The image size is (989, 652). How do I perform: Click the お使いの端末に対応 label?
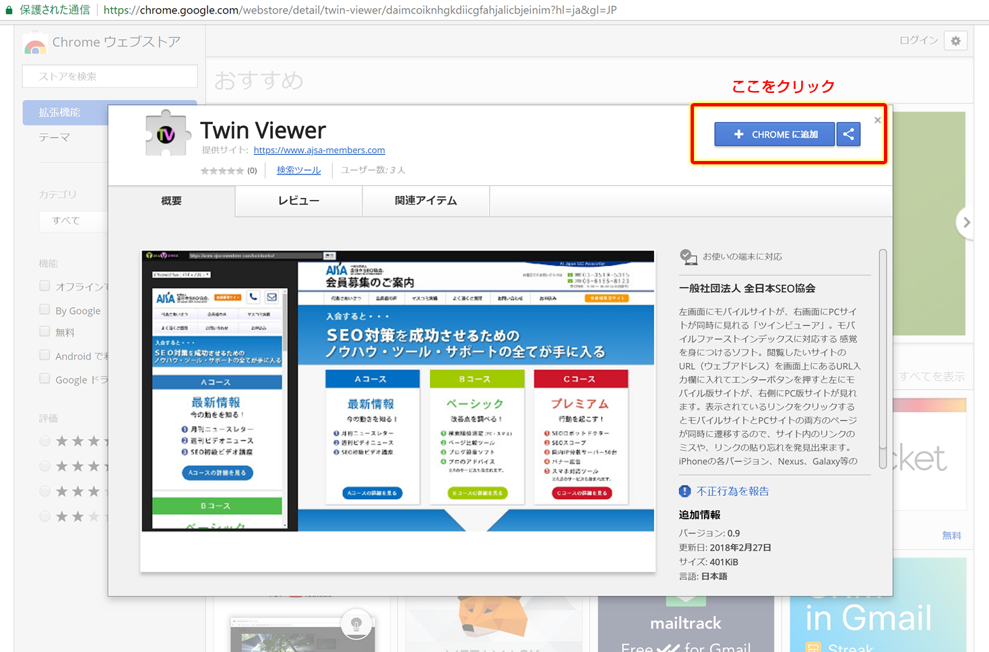742,257
